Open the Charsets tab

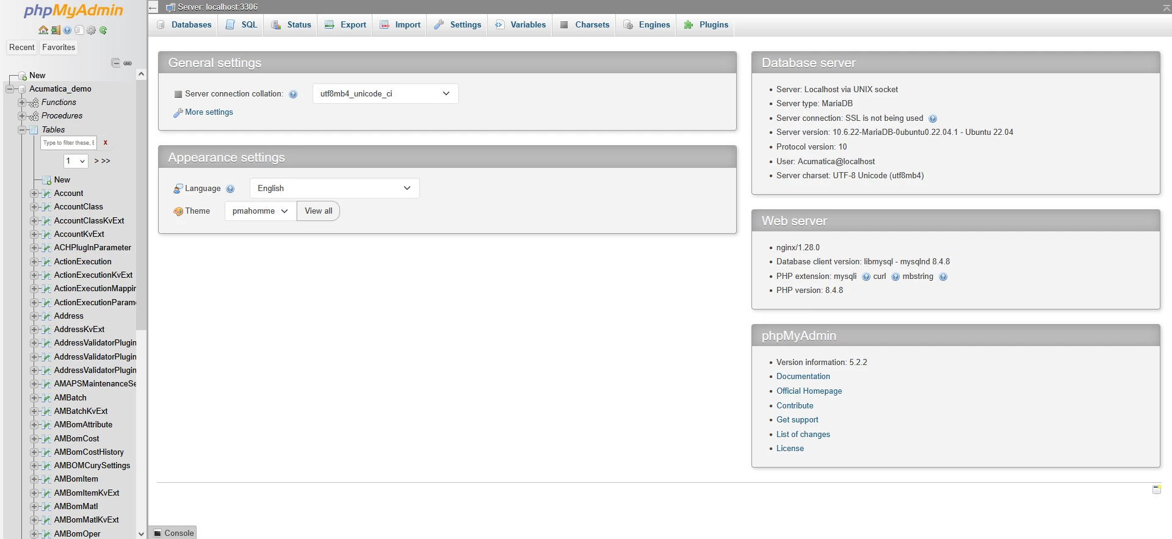tap(584, 25)
